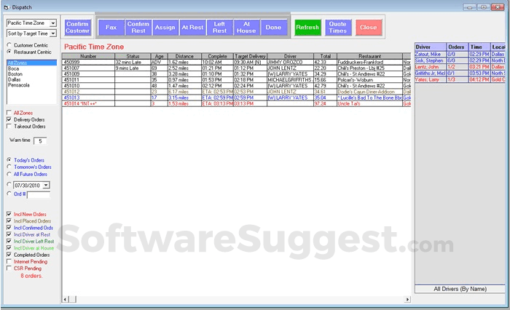Select driver Lentz, John

pyautogui.click(x=460, y=67)
